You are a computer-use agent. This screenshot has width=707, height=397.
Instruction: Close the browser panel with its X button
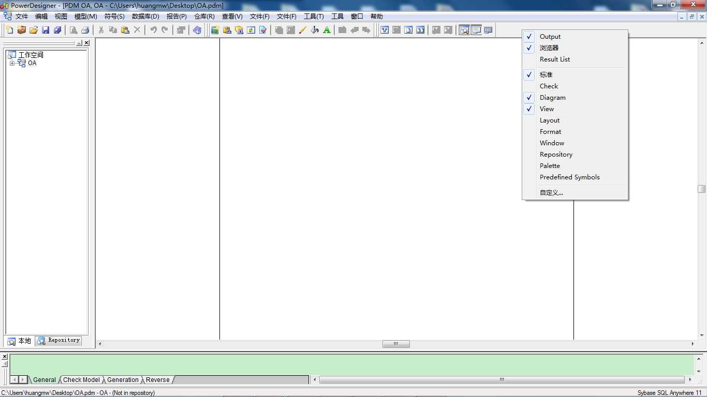click(x=86, y=43)
